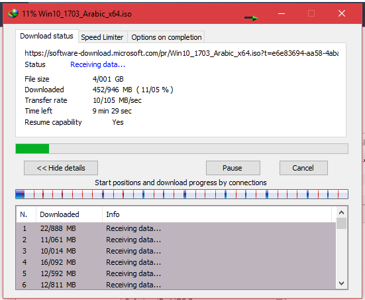
Task: Select connection row 1 with 22/888 MB
Action: coord(176,228)
